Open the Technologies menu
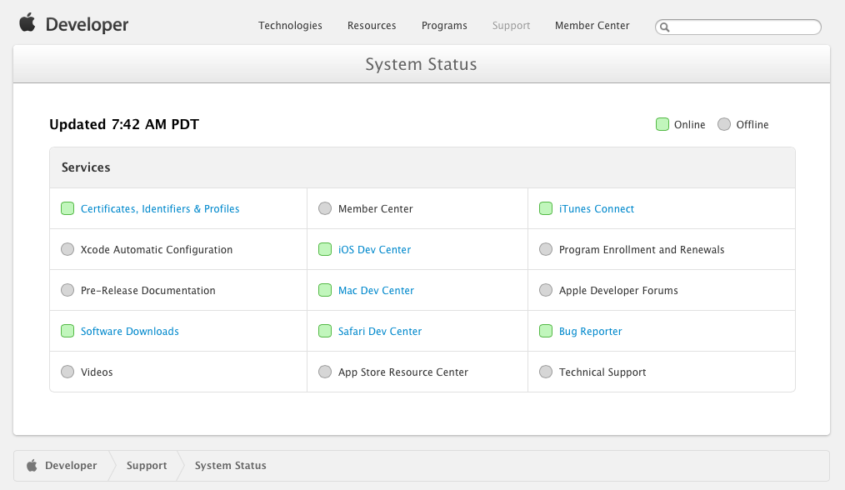Screen dimensions: 845x490 290,25
